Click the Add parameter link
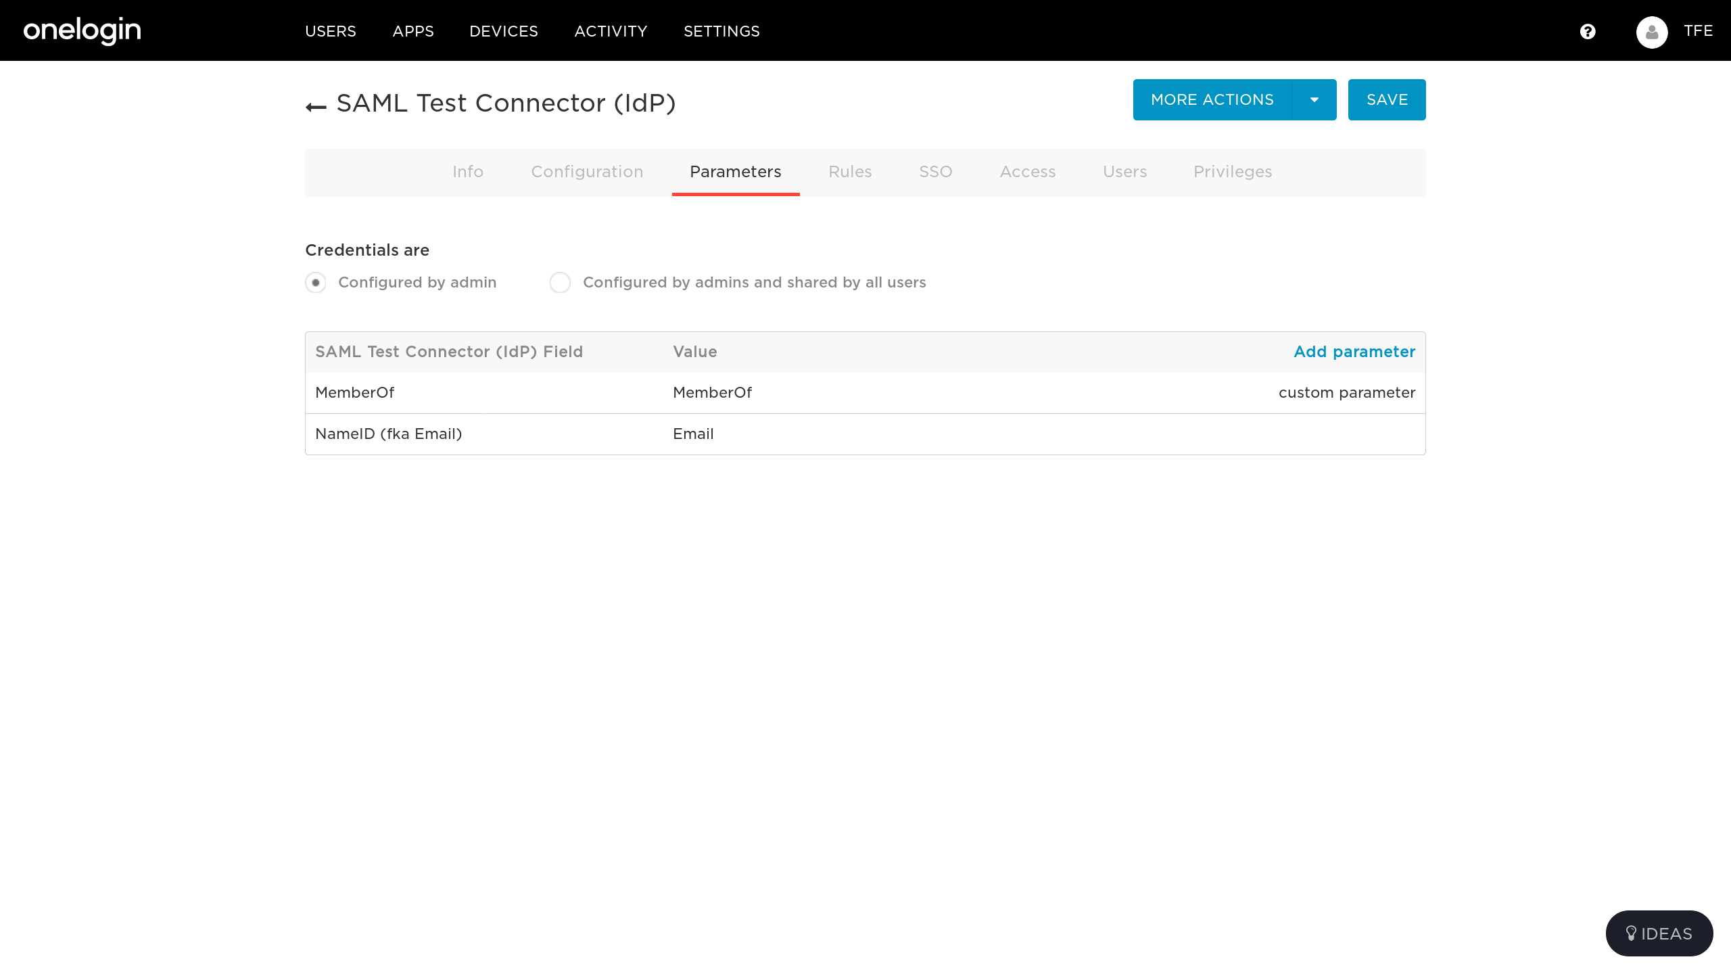1731x974 pixels. coord(1354,352)
